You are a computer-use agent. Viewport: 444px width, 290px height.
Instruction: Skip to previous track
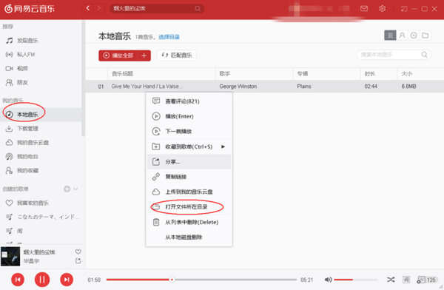tap(18, 280)
